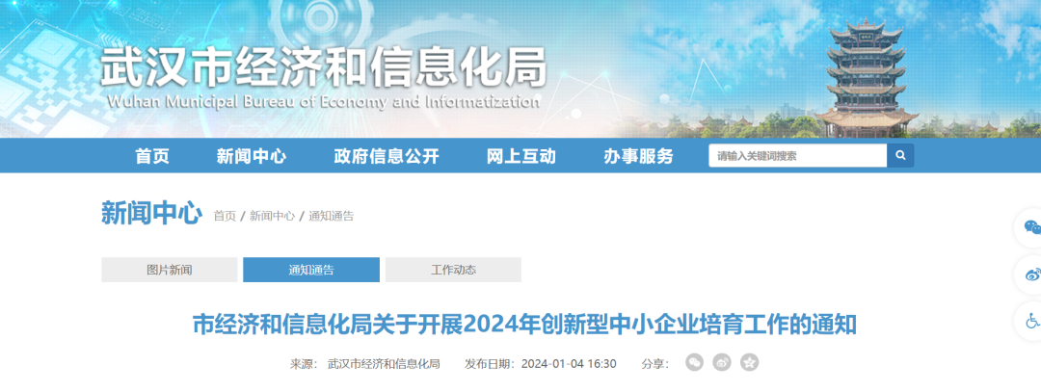Open the WeChat floating sidebar button

click(x=1030, y=228)
